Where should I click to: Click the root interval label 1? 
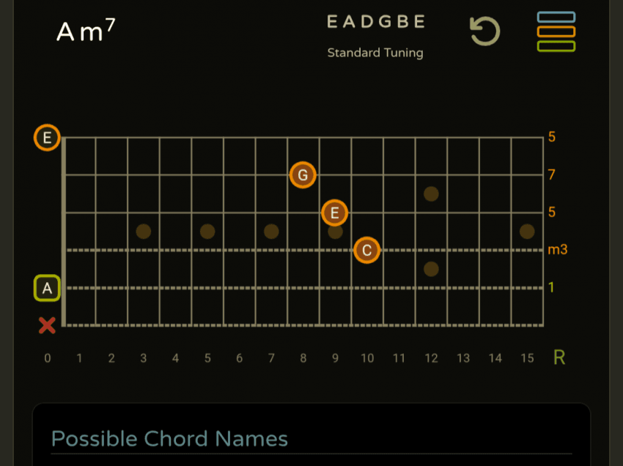tap(551, 287)
